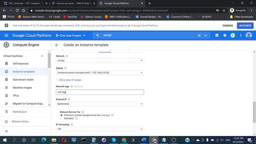Open the Subnet dropdown showing frontend-subnet
The image size is (256, 144).
click(100, 73)
